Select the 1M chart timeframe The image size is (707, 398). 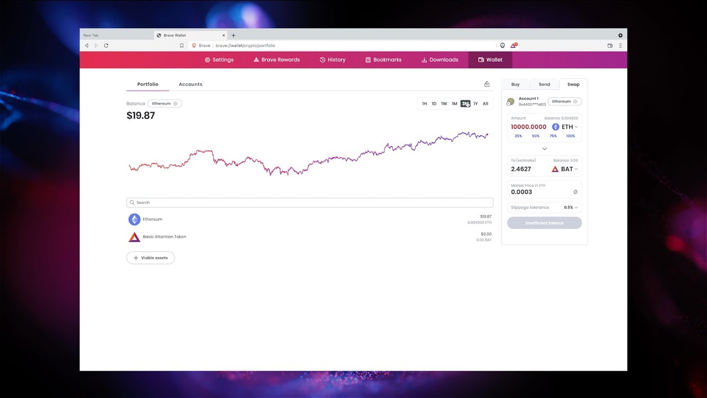[455, 103]
